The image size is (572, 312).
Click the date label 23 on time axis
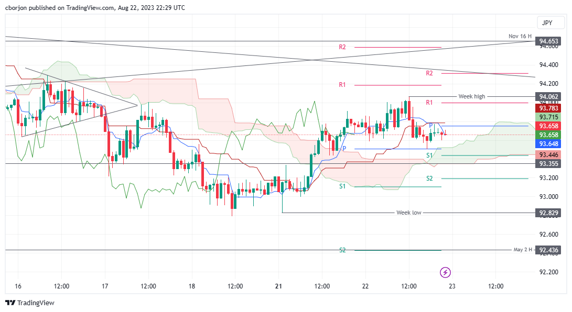coord(452,286)
